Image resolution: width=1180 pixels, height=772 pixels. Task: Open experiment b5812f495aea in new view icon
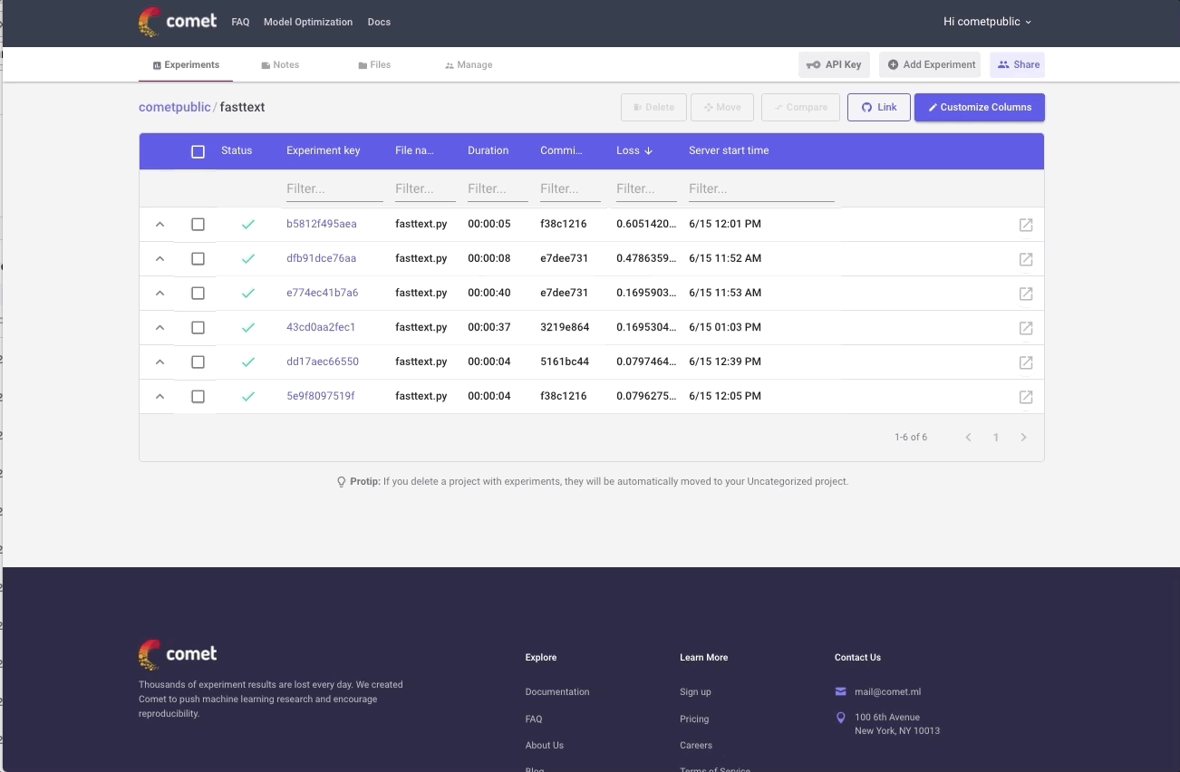[1026, 225]
